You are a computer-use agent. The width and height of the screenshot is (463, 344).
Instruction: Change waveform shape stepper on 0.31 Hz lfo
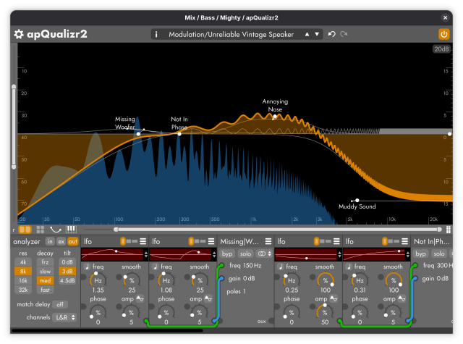(x=407, y=254)
